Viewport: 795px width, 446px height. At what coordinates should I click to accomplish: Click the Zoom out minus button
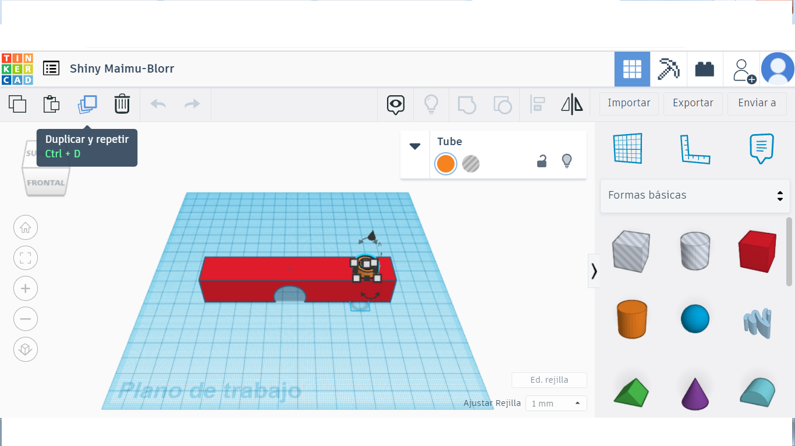[x=26, y=319]
